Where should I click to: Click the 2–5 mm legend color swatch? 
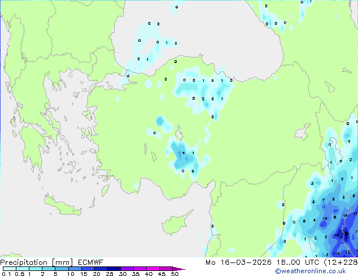coord(49,269)
